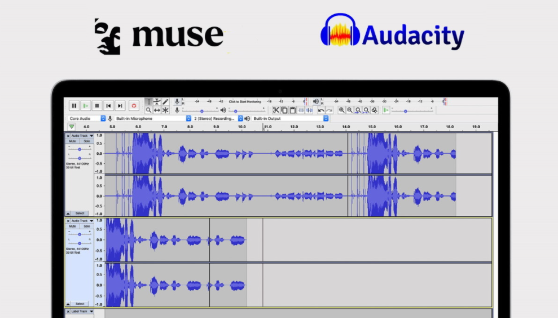Adjust the upper track's pan slider

(80, 158)
